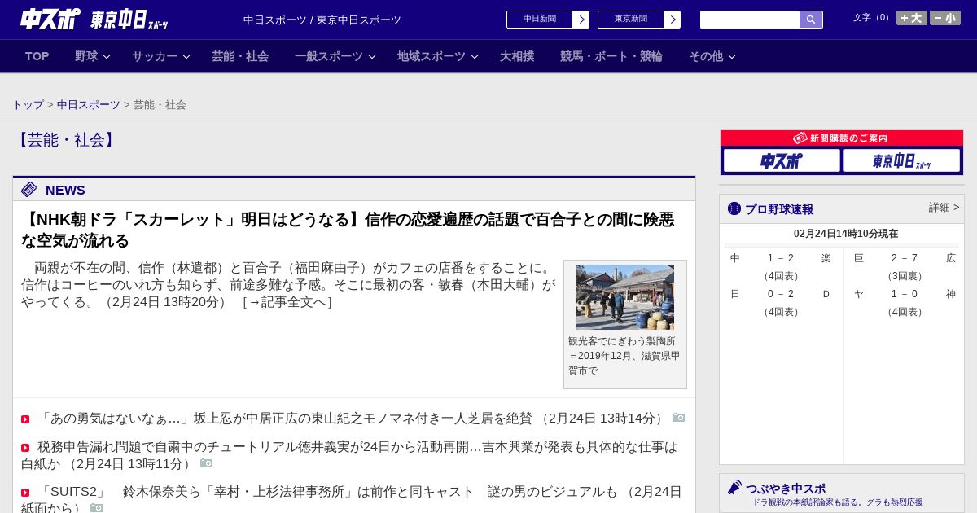Click red bullet icon before 坂上忍 article

click(x=25, y=419)
